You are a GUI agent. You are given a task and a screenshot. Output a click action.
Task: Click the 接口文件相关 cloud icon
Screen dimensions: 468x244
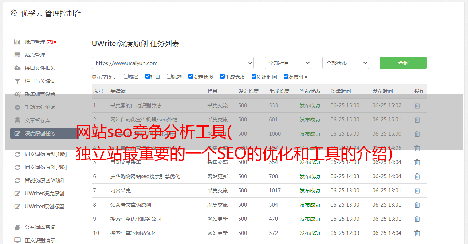17,68
